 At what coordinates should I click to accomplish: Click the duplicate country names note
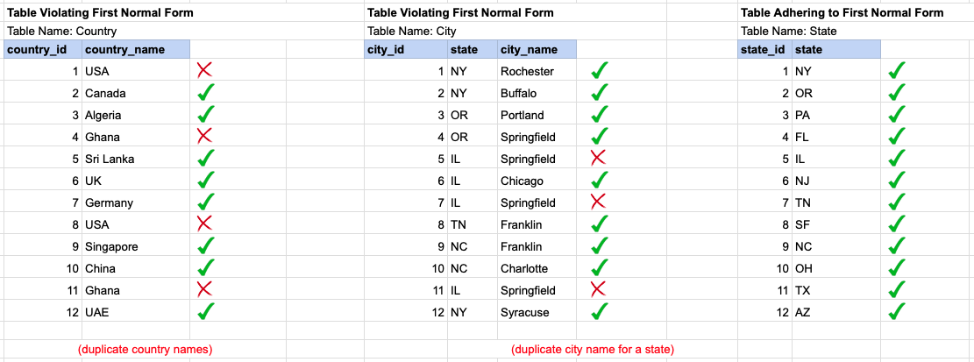coord(146,349)
